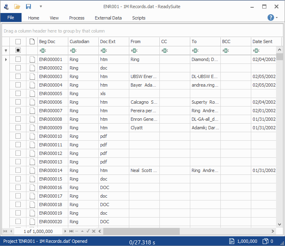Toggle the select-all checkbox in header row
This screenshot has height=246, width=285.
point(18,41)
